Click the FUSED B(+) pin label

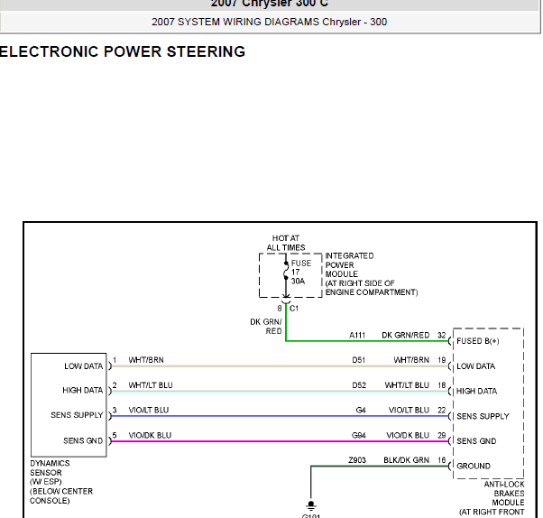(477, 341)
